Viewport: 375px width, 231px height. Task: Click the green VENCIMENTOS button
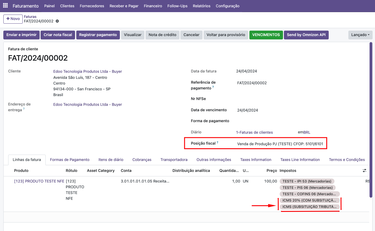(x=266, y=35)
